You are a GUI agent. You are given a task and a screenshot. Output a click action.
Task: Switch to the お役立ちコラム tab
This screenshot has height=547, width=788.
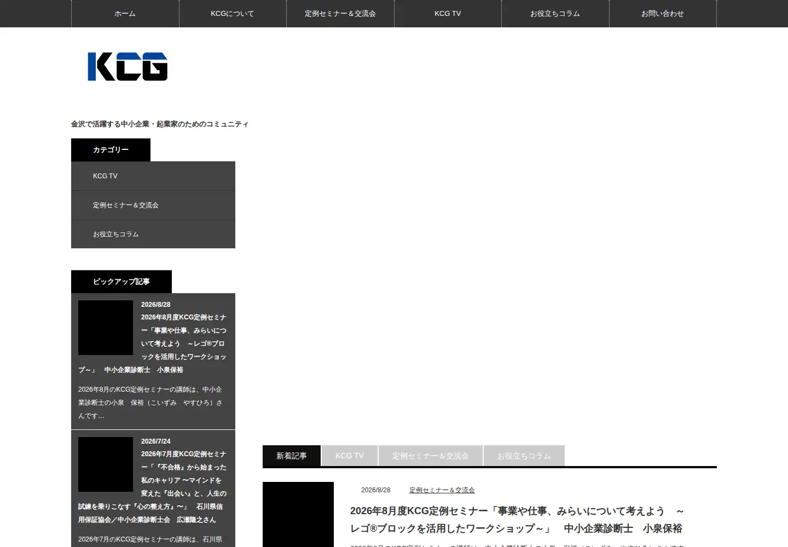click(524, 456)
